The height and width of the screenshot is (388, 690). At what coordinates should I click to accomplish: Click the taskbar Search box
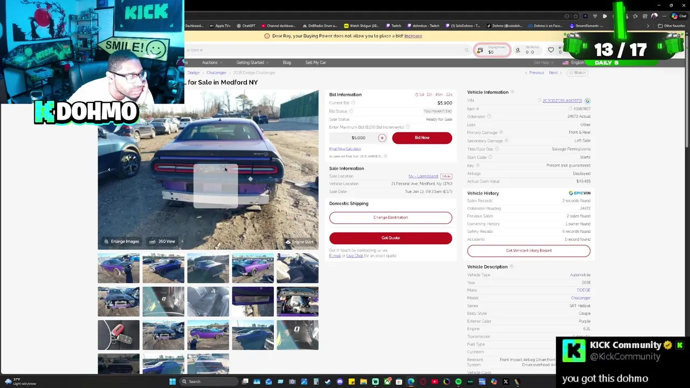pos(209,382)
